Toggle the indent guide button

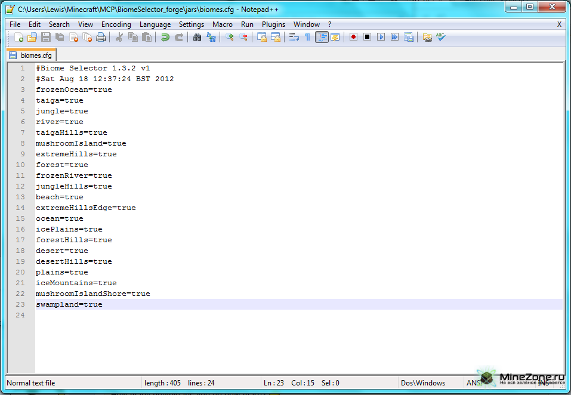point(322,38)
